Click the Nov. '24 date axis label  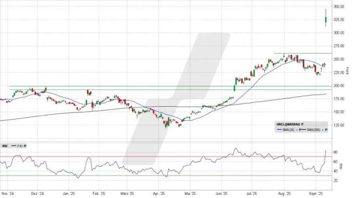coord(7,194)
